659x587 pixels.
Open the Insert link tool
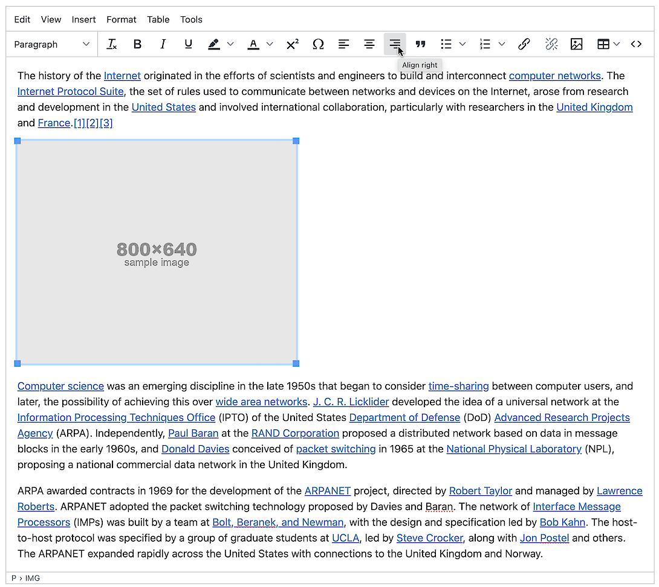point(524,44)
